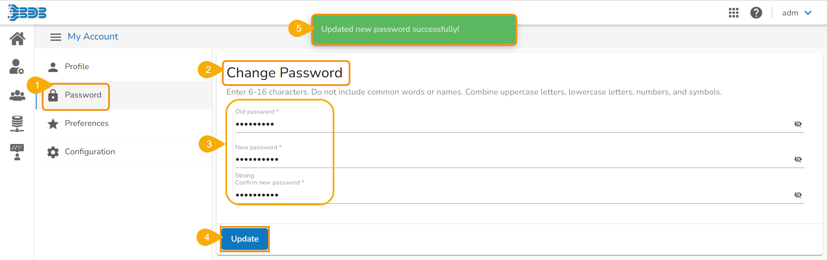The height and width of the screenshot is (260, 827).
Task: Go to the Home icon in sidebar
Action: pyautogui.click(x=17, y=39)
